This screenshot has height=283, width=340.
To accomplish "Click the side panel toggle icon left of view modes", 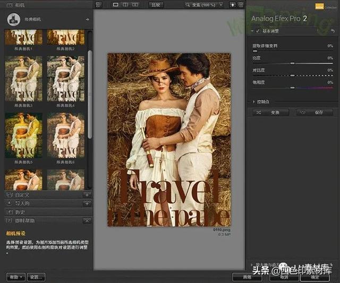I will tap(99, 4).
